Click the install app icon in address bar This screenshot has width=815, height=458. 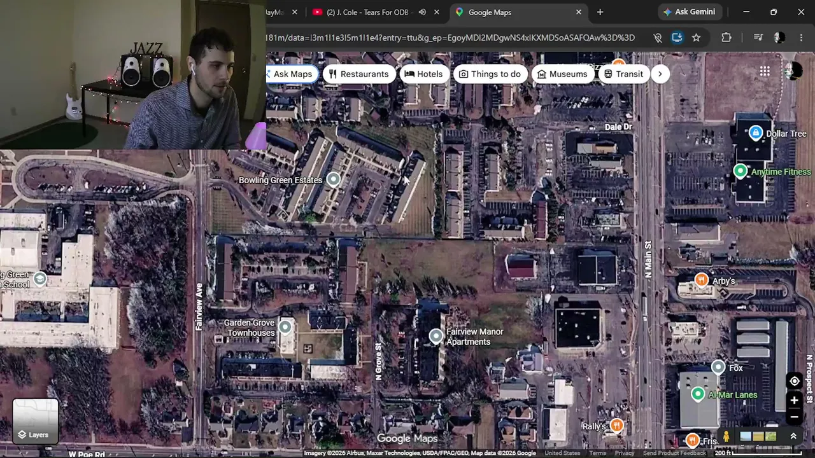pos(677,38)
